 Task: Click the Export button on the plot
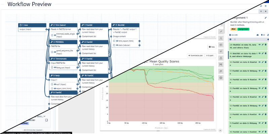(x=210, y=55)
